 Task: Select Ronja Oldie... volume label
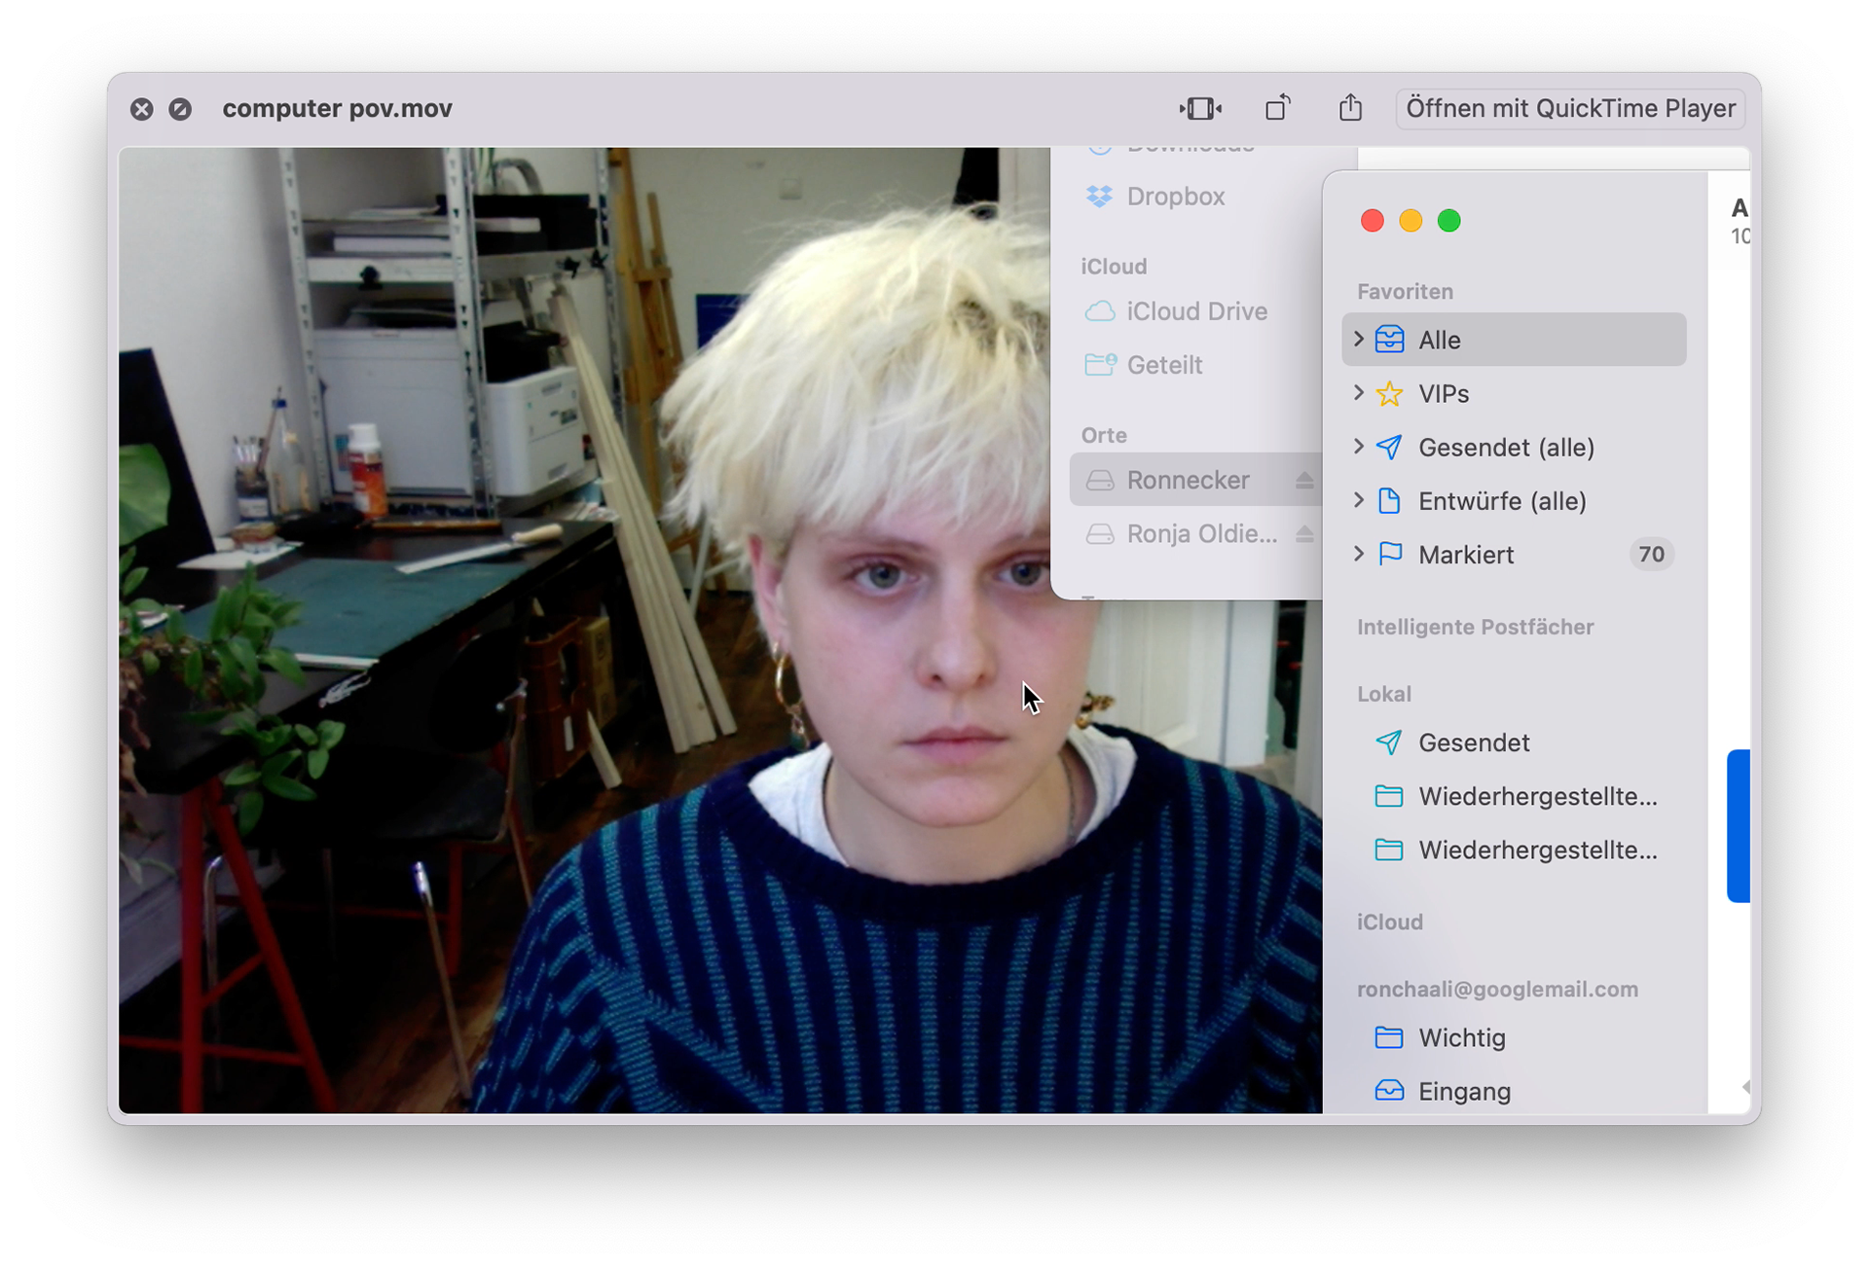(1202, 533)
